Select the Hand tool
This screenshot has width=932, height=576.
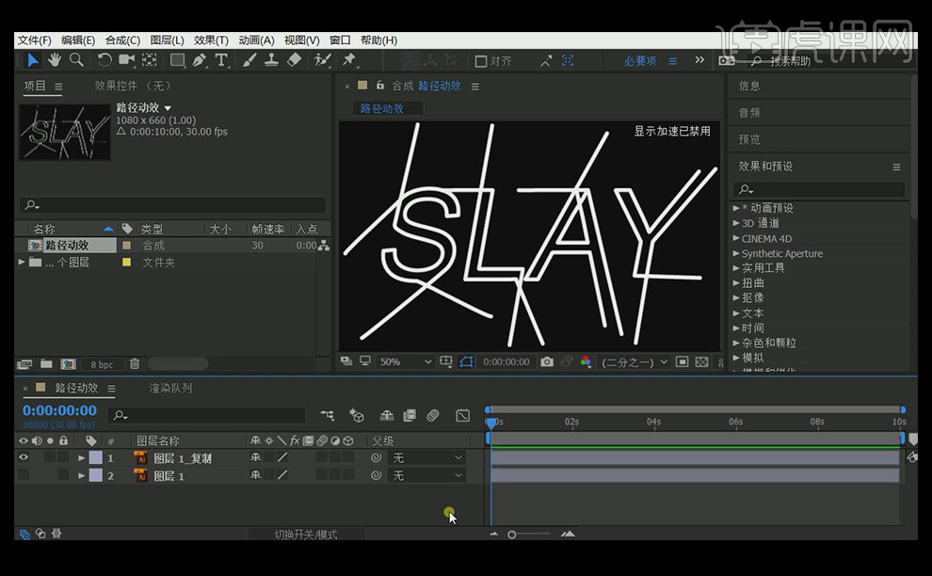55,60
